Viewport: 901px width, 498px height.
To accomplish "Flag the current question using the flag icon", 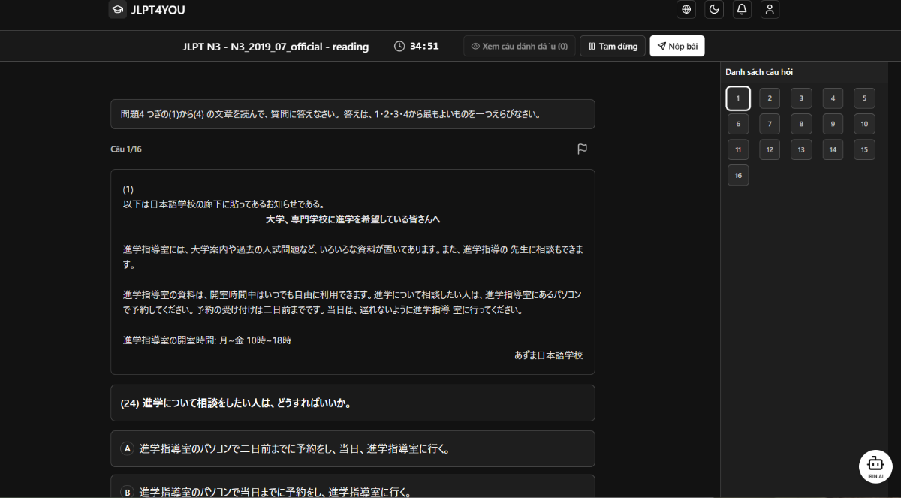I will [x=582, y=149].
